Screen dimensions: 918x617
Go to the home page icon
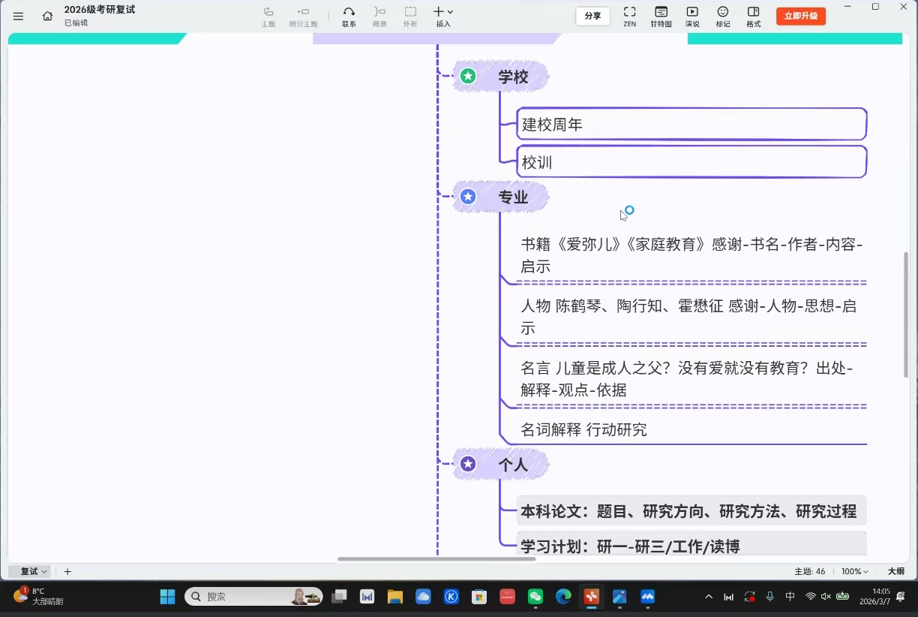47,16
